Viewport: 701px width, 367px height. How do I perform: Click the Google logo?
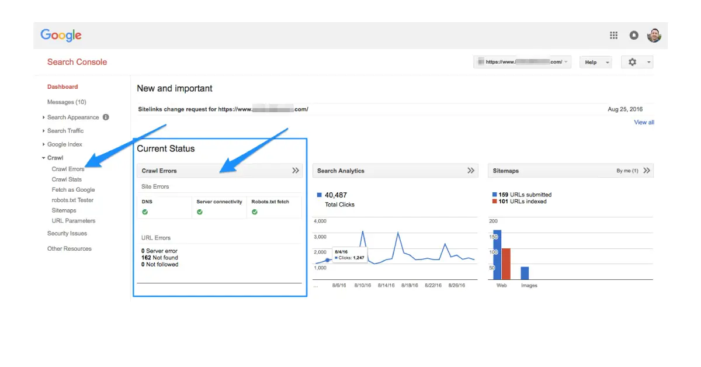(61, 35)
